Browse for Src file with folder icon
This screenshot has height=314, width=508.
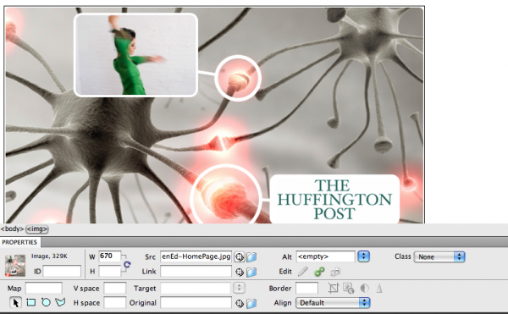251,257
